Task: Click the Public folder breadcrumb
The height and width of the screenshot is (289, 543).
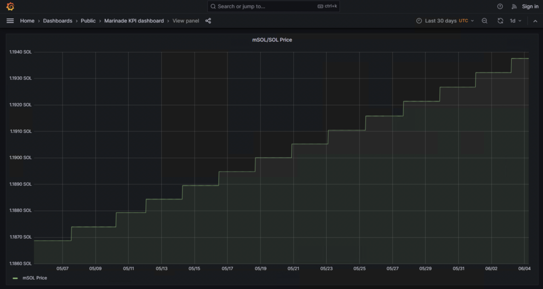Action: tap(88, 21)
